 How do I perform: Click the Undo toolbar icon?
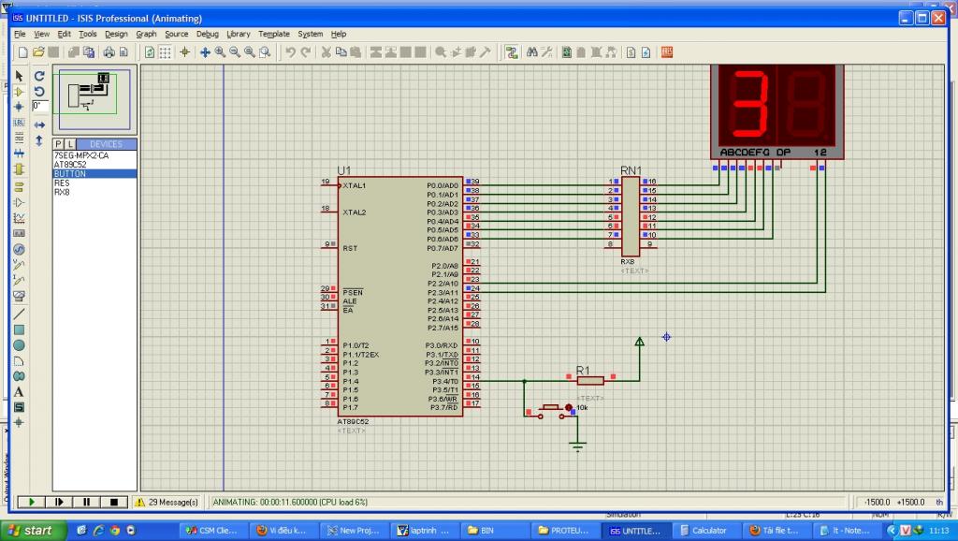[291, 52]
